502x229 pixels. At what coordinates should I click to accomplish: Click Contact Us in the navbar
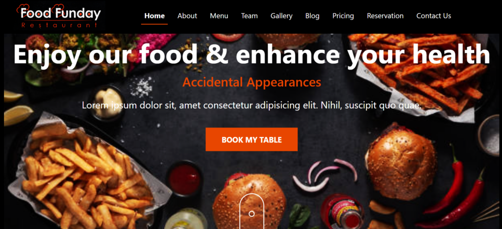click(x=433, y=16)
